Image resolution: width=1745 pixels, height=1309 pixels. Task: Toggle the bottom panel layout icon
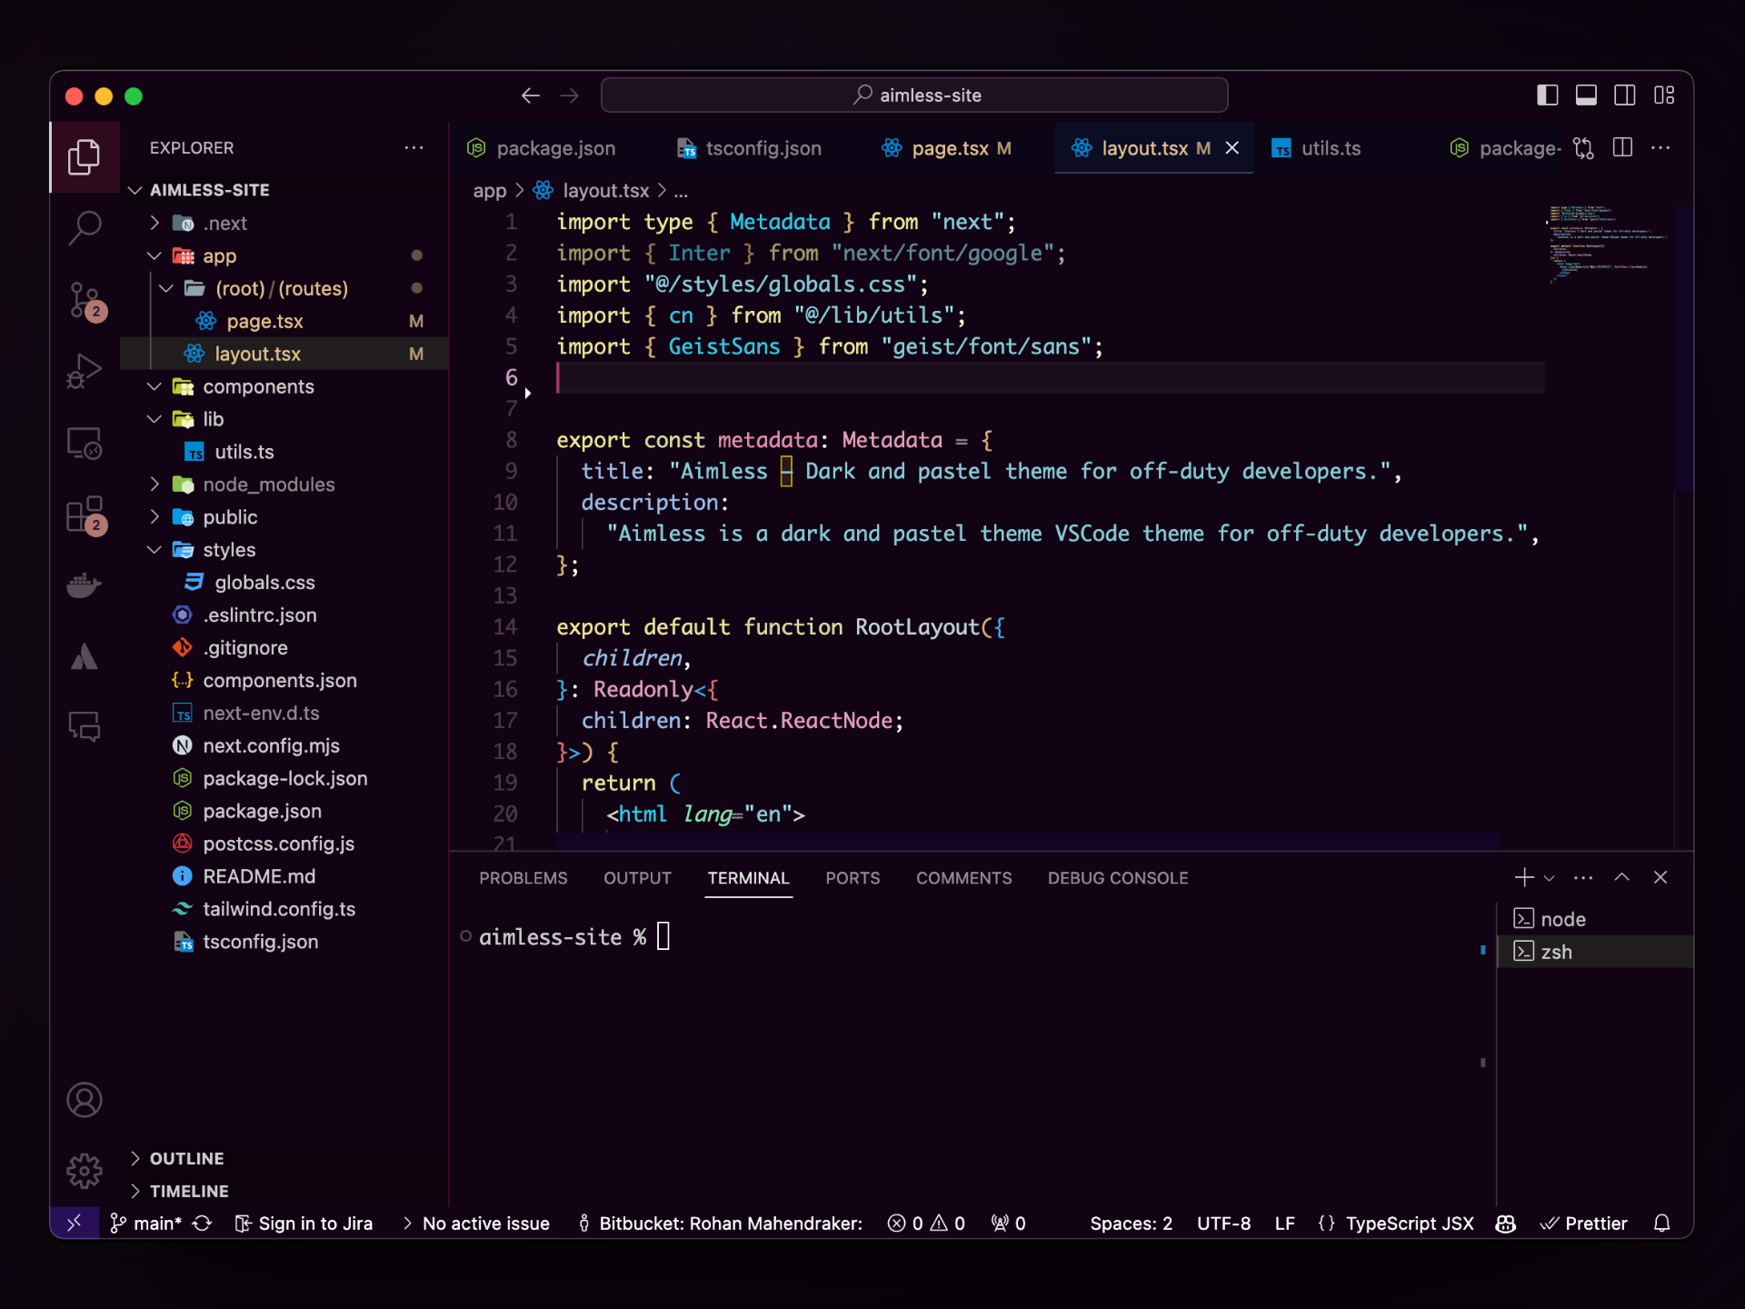[x=1586, y=95]
